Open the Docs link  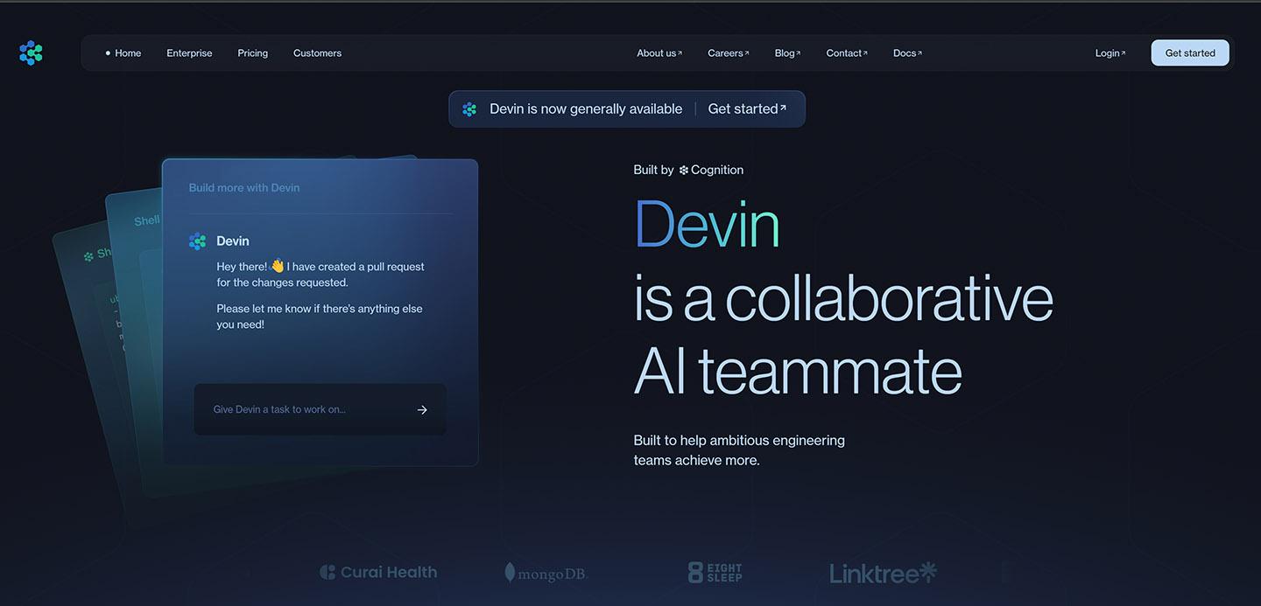(x=907, y=53)
